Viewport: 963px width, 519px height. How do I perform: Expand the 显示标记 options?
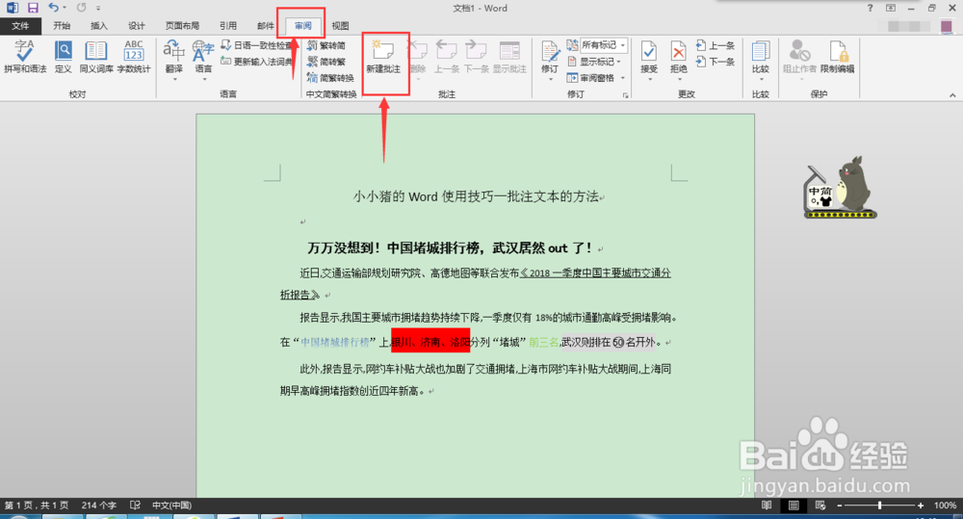point(594,62)
